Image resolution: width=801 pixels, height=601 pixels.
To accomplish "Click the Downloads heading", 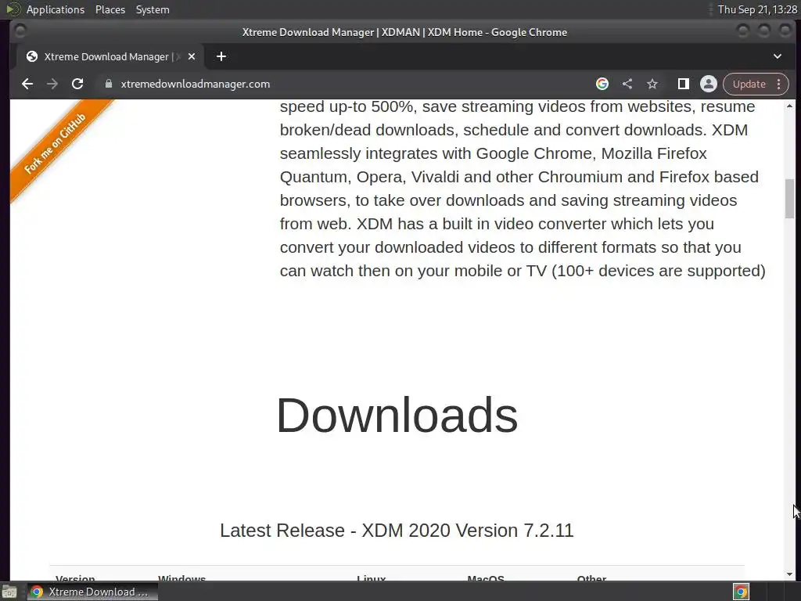I will (x=397, y=415).
